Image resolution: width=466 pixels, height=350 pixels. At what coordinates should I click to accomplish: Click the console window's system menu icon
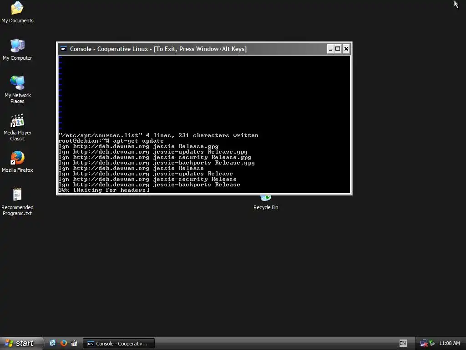63,49
